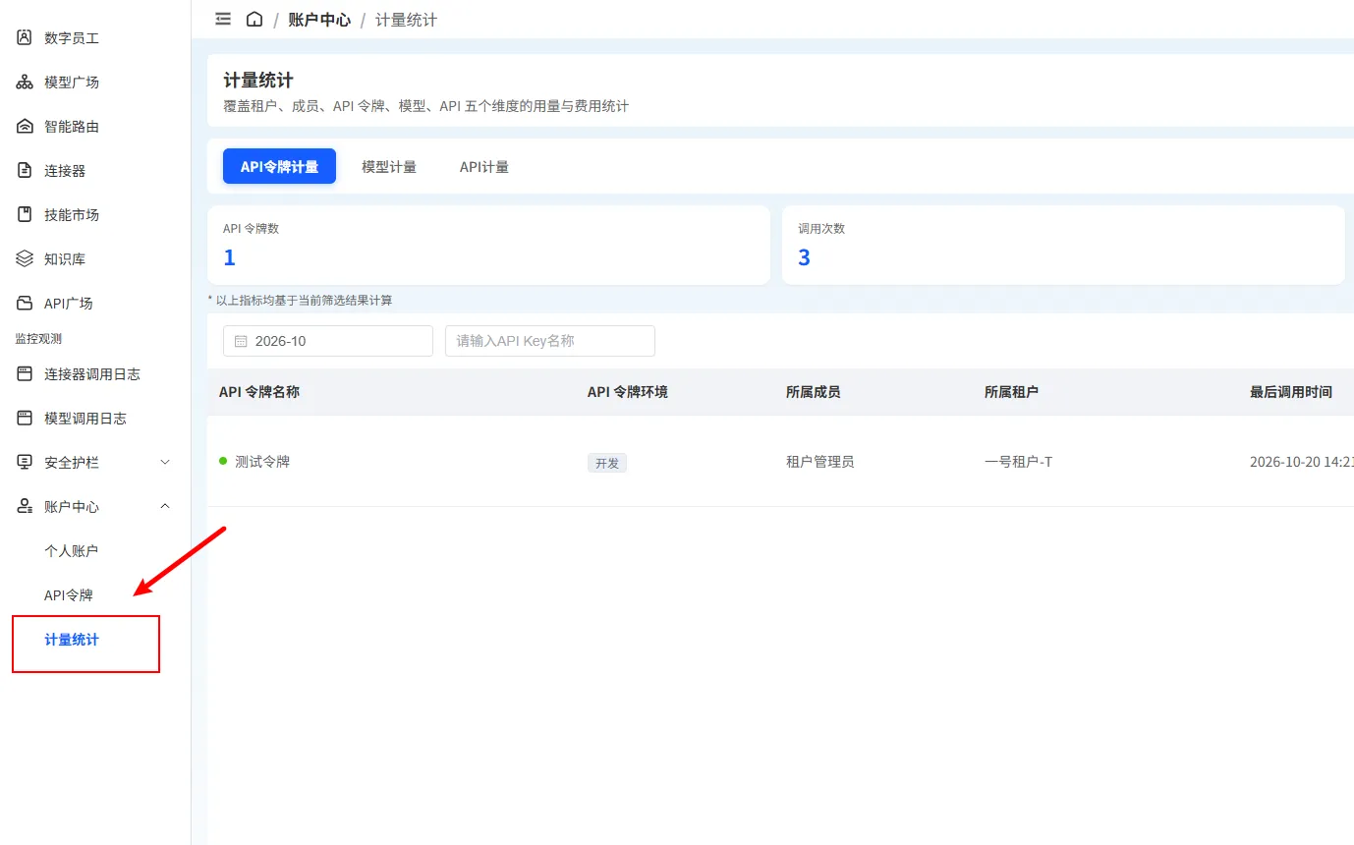Click the 模型调用日志 icon

point(25,418)
